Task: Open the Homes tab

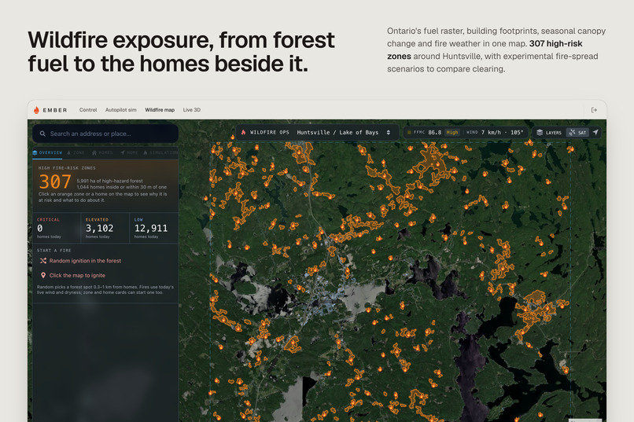Action: click(103, 152)
